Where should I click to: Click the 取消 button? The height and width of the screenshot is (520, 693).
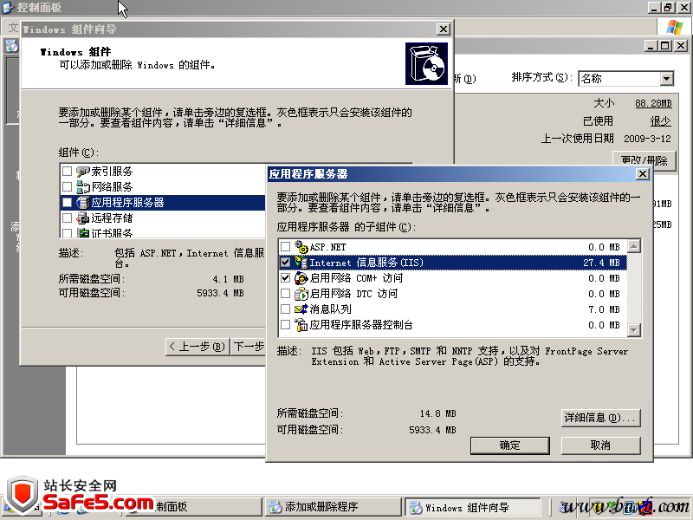(600, 445)
